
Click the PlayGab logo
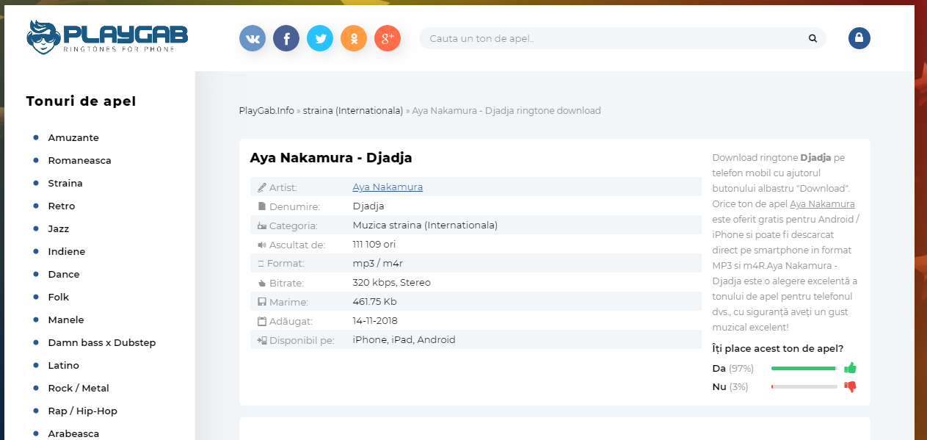pos(107,37)
